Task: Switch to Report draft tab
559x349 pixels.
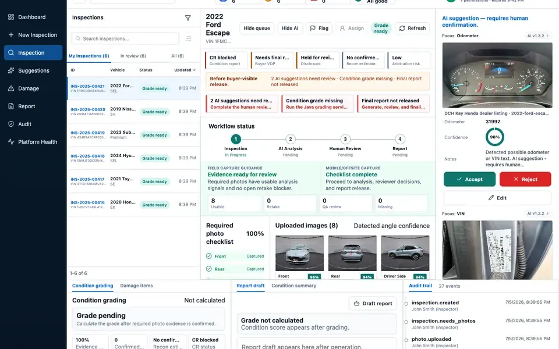Action: point(250,286)
